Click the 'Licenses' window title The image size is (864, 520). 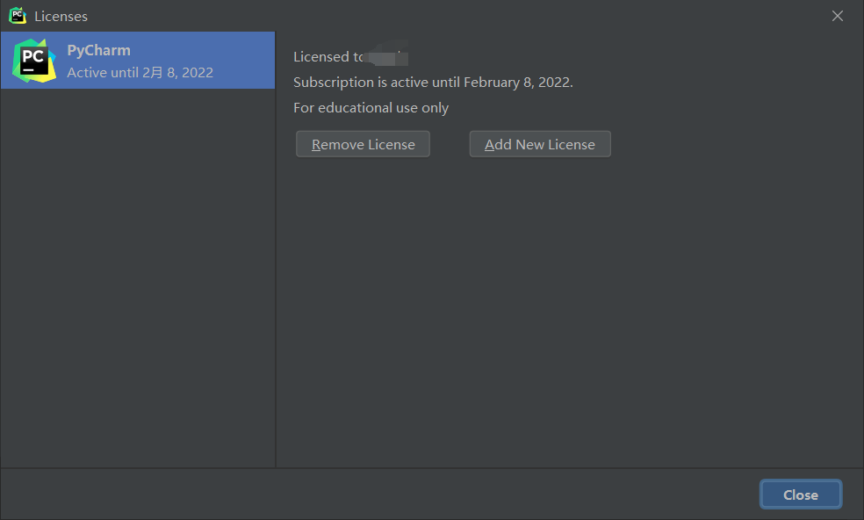pos(61,16)
